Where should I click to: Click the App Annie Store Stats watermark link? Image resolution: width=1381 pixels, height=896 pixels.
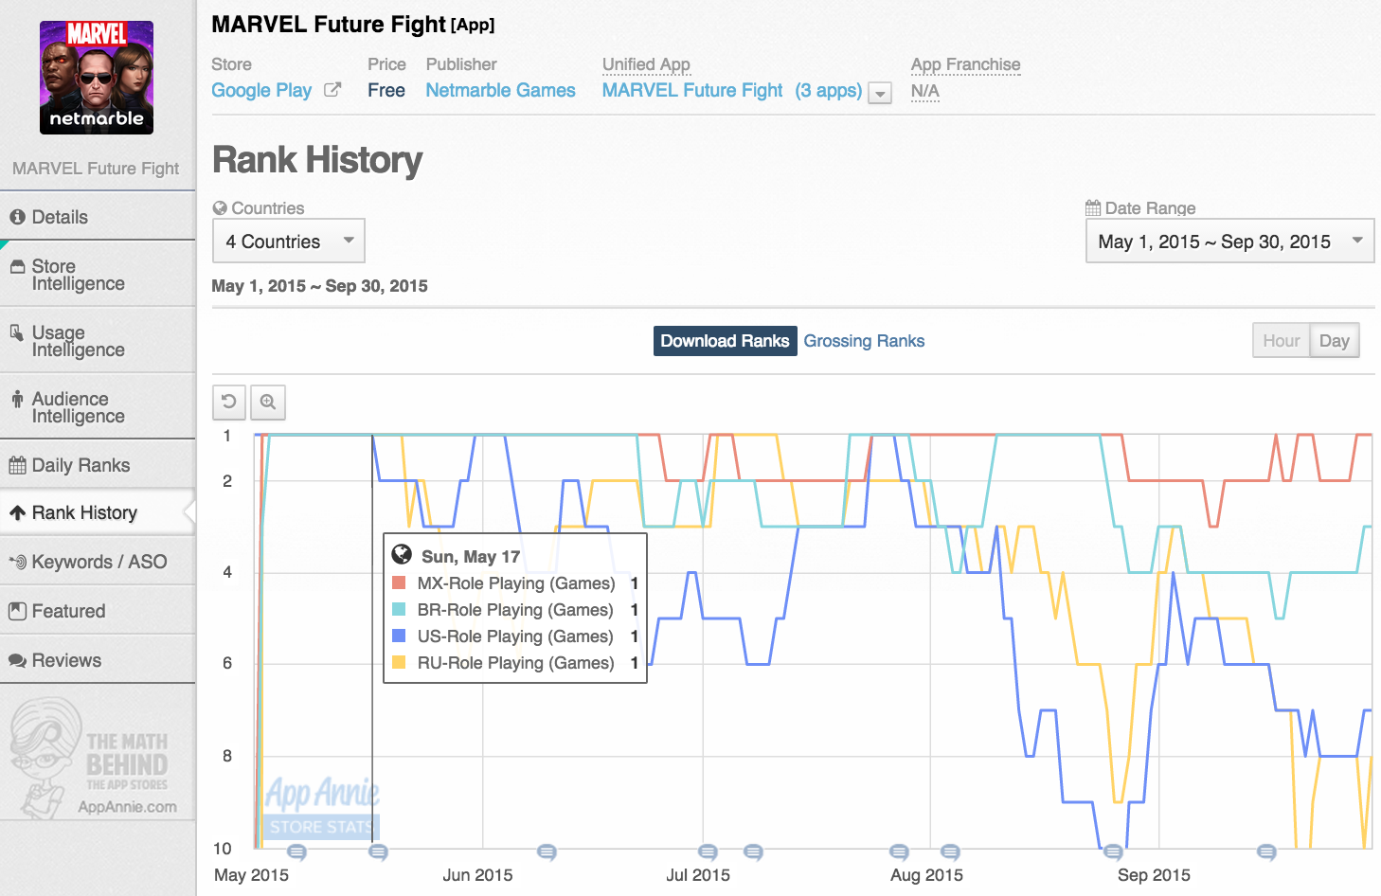coord(321,808)
